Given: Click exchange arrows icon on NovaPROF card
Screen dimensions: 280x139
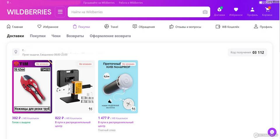Looking at the screenshot, I should pos(133,109).
